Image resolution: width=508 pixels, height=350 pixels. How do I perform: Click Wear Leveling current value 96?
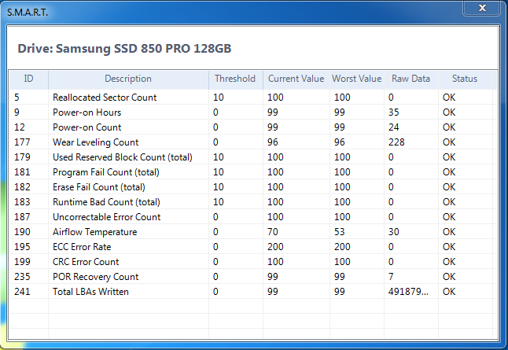(272, 142)
